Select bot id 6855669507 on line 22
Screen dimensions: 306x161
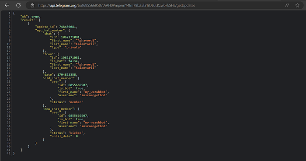point(77,85)
